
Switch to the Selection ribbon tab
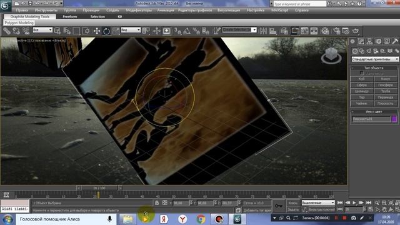[x=97, y=17]
